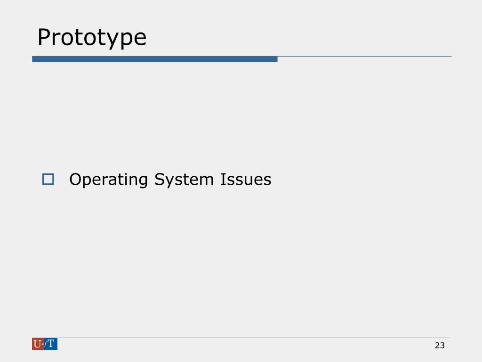Click the word 'System' in the bullet
The width and height of the screenshot is (482, 362).
pos(184,180)
